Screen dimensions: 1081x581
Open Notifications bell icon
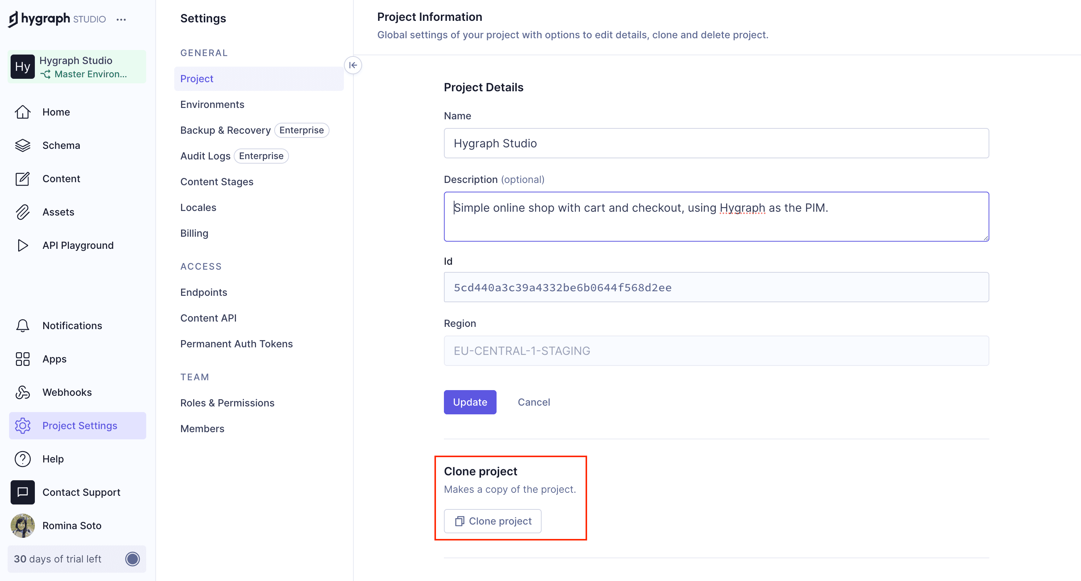(23, 325)
